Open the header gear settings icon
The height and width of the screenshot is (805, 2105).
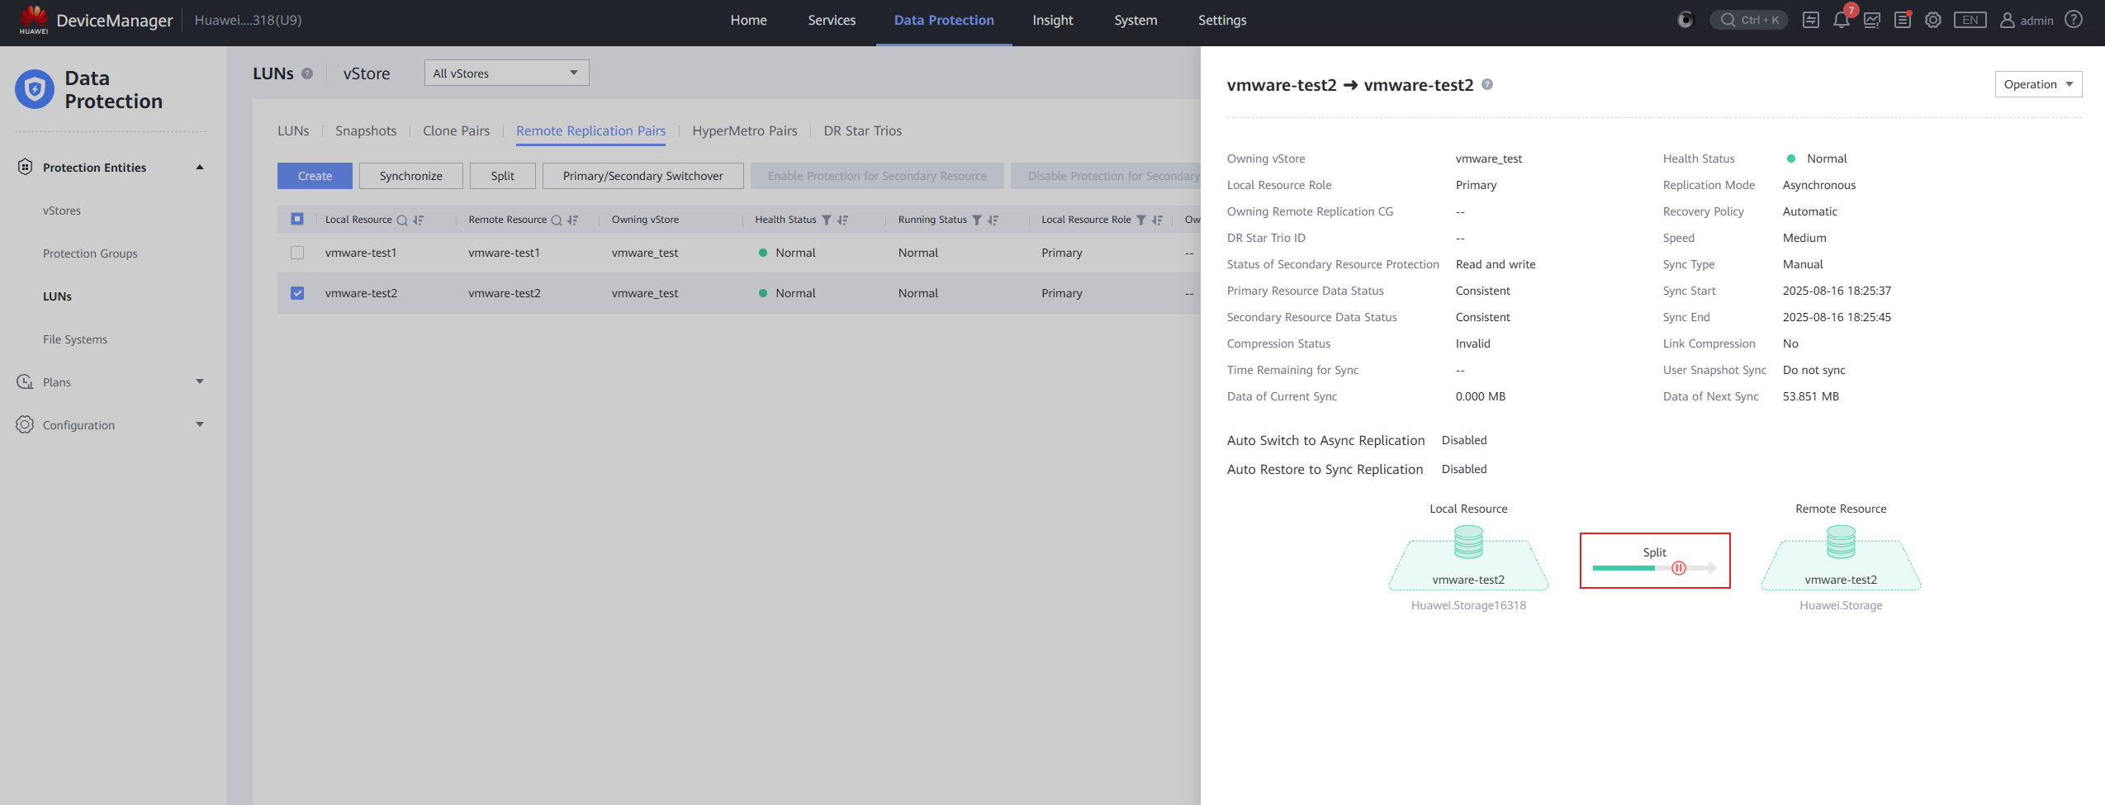pyautogui.click(x=1933, y=20)
